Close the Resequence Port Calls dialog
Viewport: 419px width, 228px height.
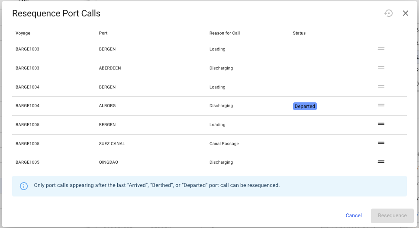pyautogui.click(x=406, y=13)
